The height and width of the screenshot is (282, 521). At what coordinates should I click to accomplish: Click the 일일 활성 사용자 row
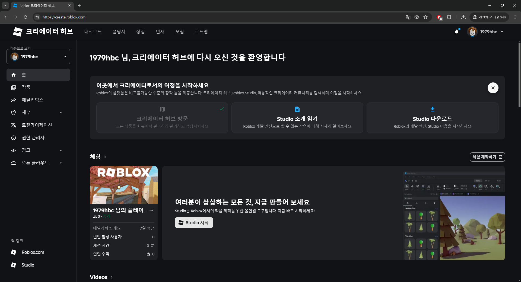[124, 237]
